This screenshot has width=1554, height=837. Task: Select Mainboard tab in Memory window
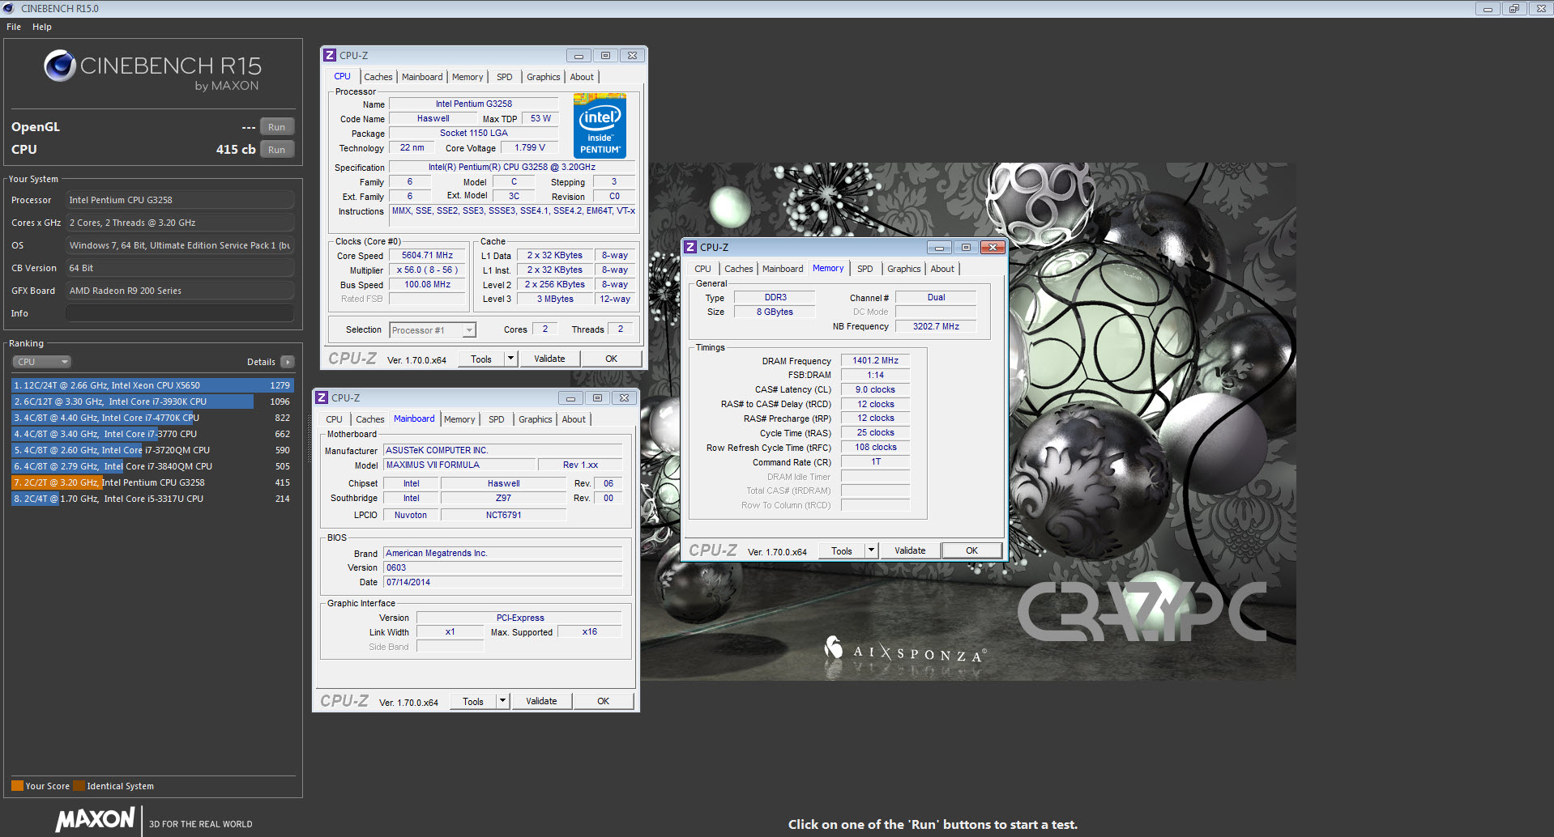pos(783,269)
